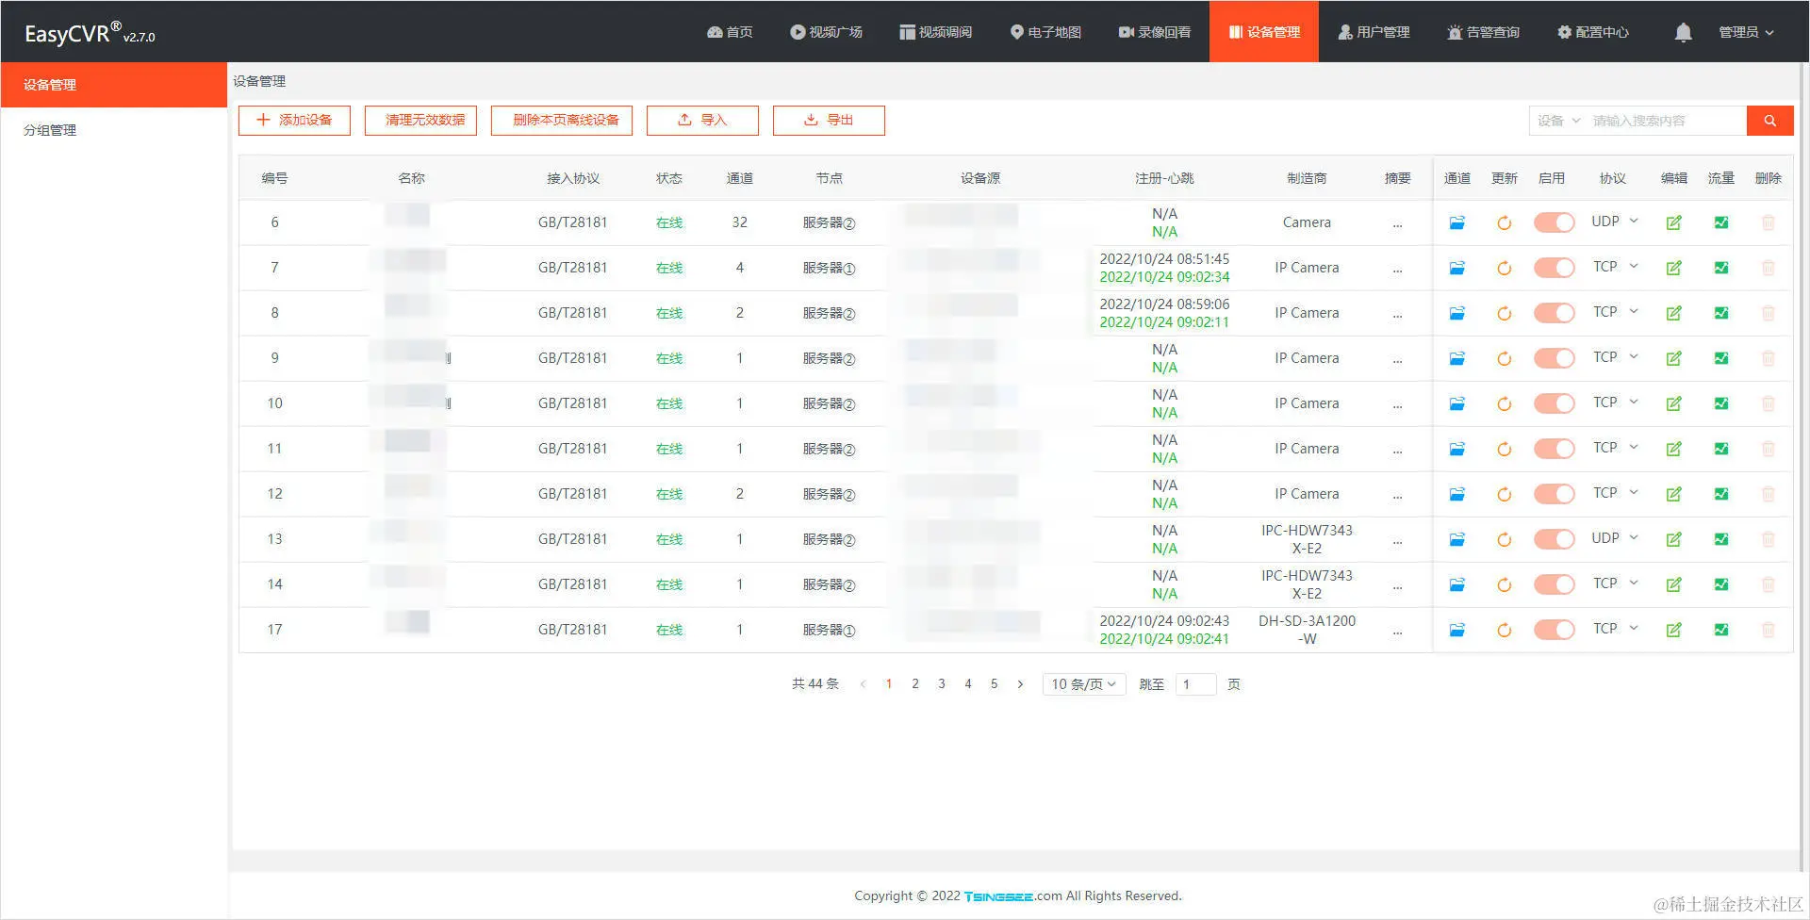Screen dimensions: 1810x920
Task: Open 用户管理 in the top navigation
Action: 1374,32
